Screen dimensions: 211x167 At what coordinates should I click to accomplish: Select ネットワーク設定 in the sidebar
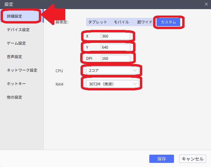click(22, 70)
